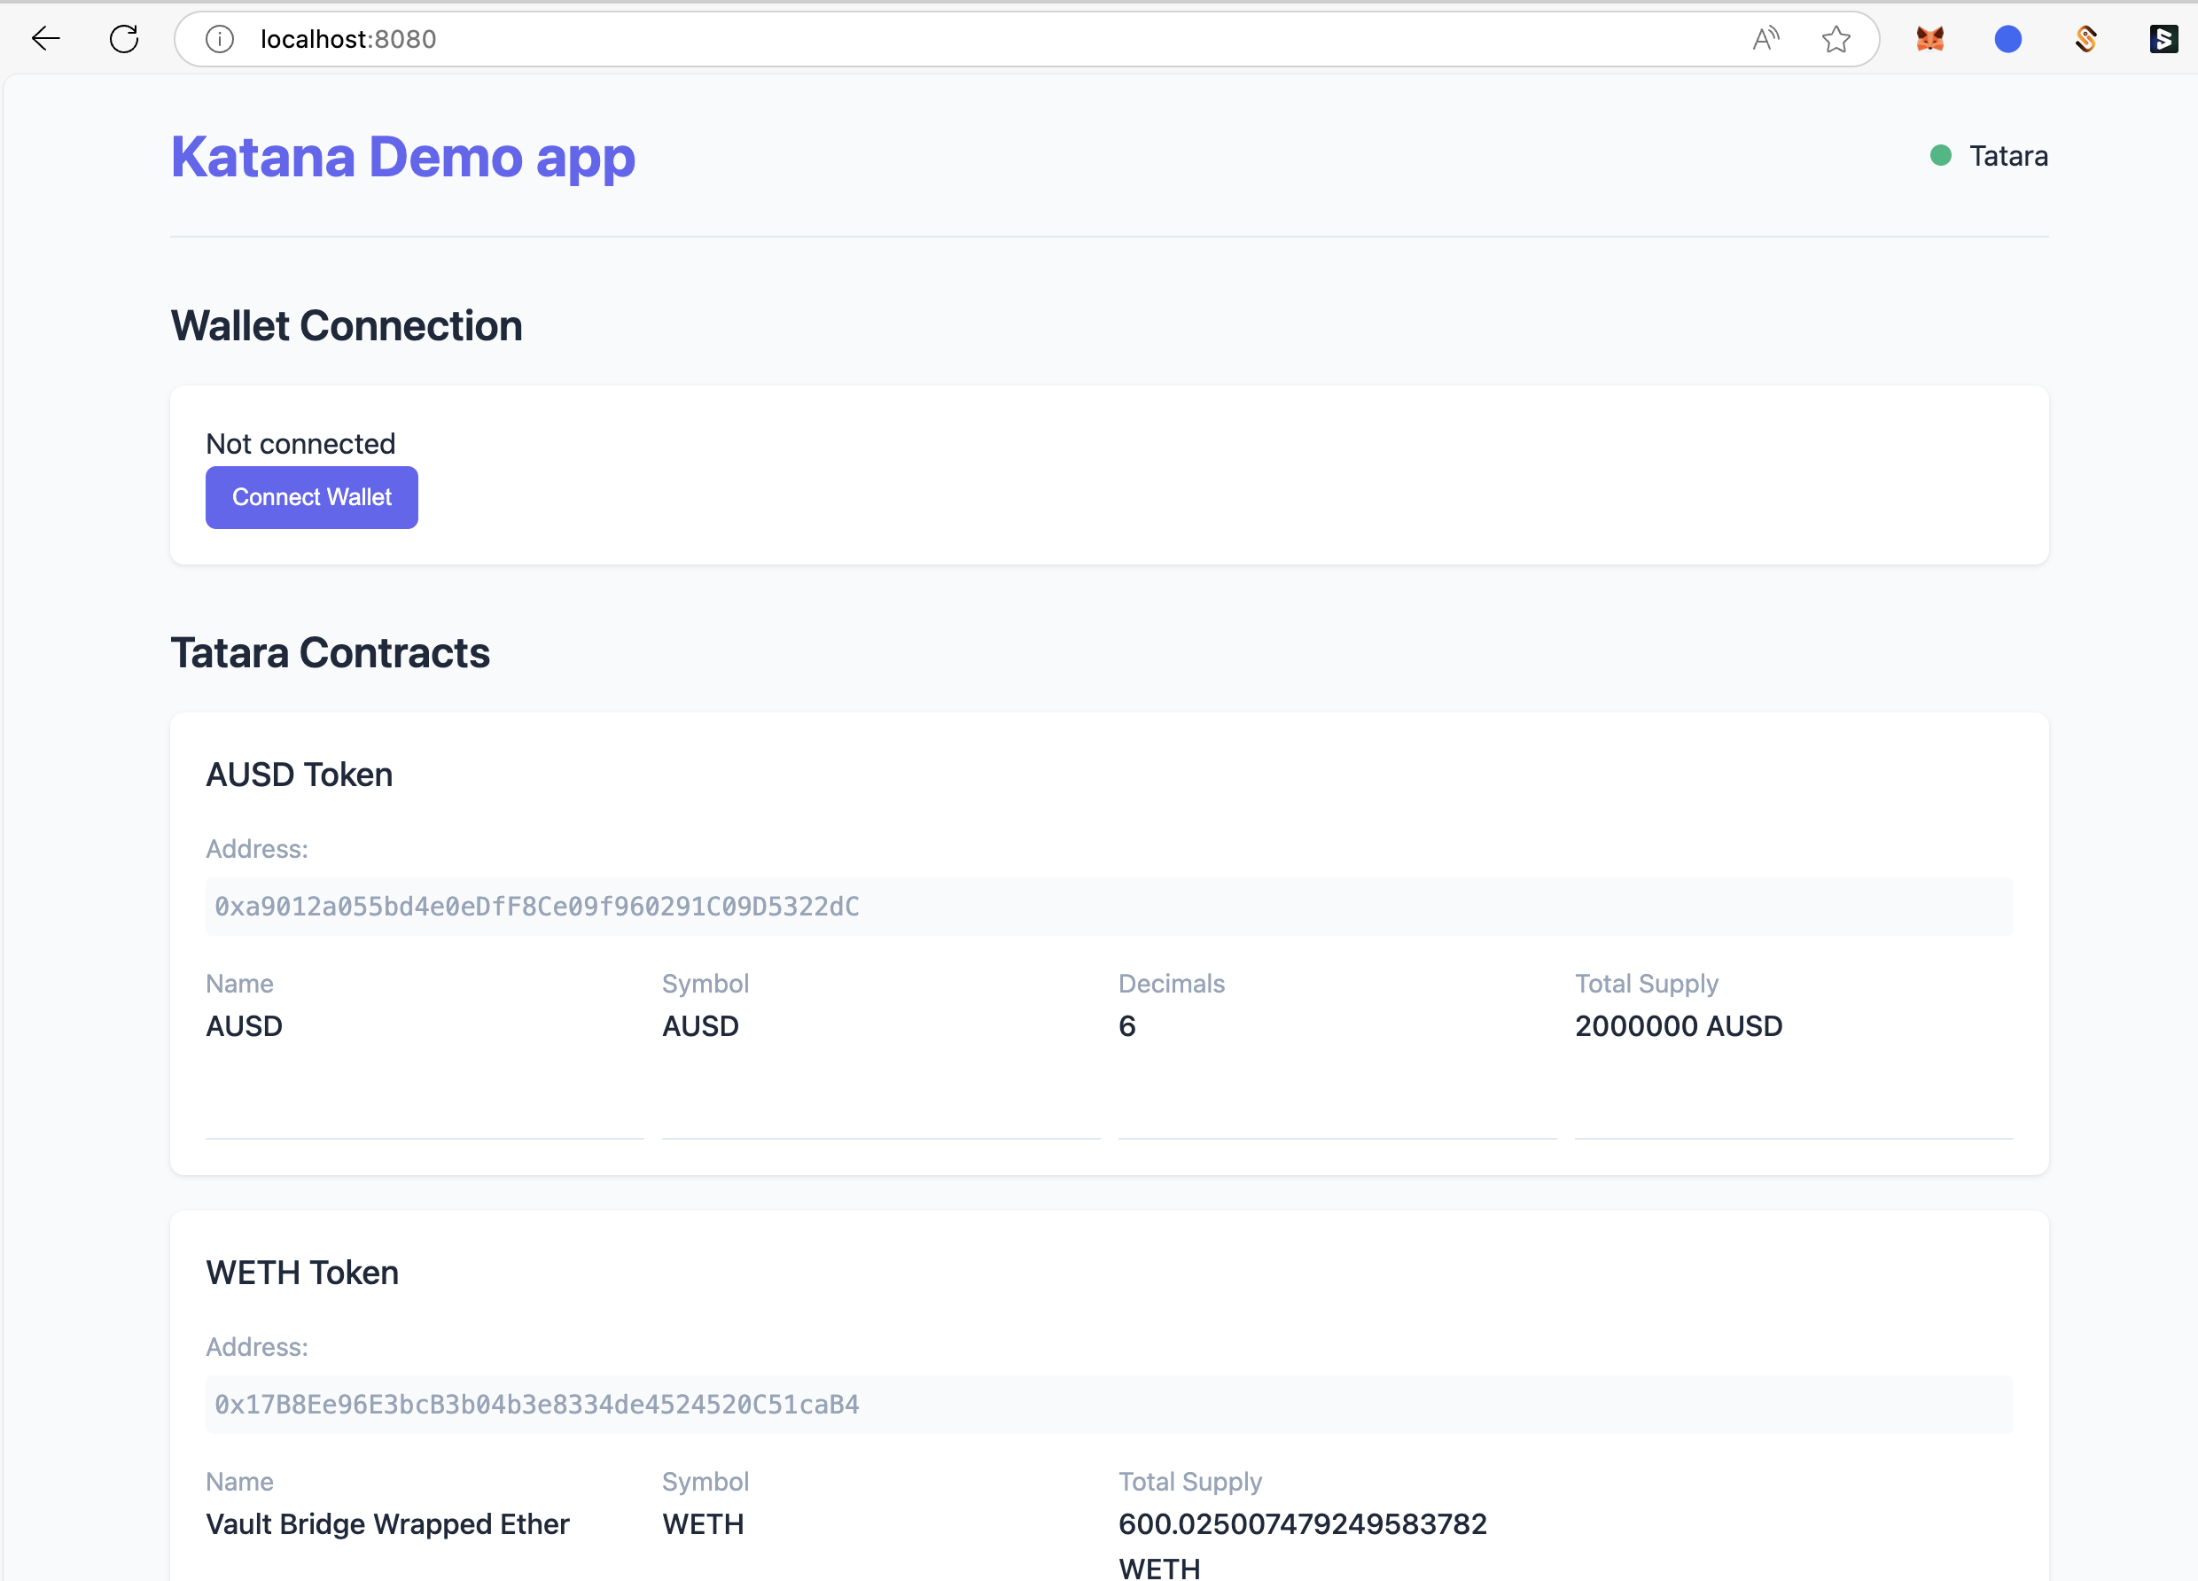The width and height of the screenshot is (2198, 1581).
Task: Click the AUSD Token section title
Action: (x=299, y=774)
